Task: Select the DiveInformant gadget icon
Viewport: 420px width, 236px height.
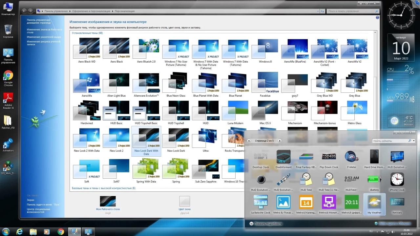Action: (283, 157)
